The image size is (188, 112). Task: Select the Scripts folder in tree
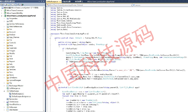(12, 67)
